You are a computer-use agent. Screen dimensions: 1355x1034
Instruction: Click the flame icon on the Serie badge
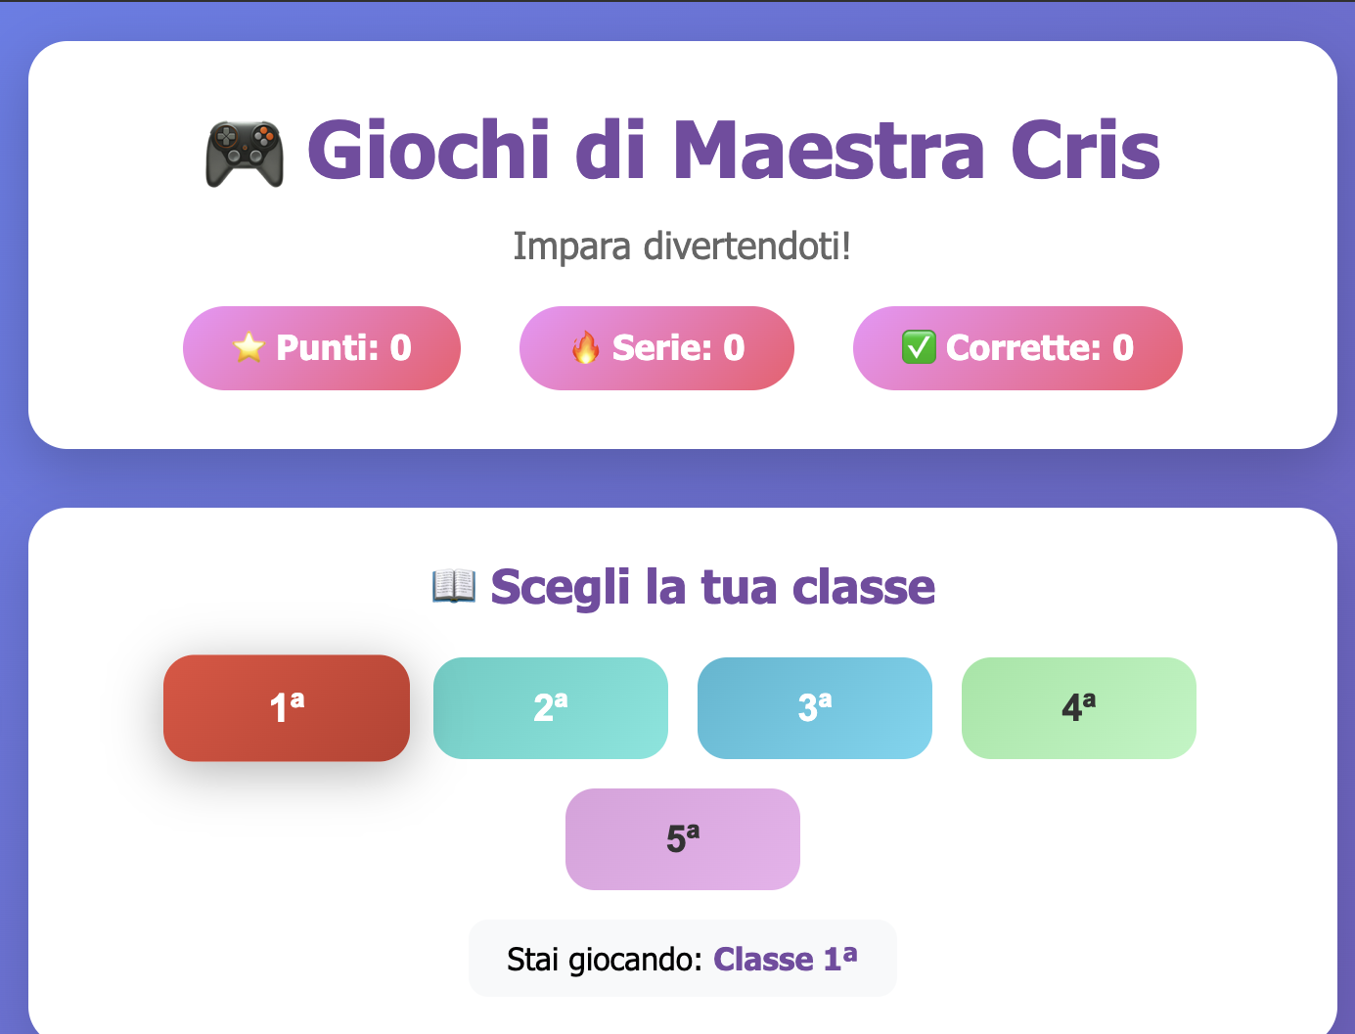[x=585, y=347]
